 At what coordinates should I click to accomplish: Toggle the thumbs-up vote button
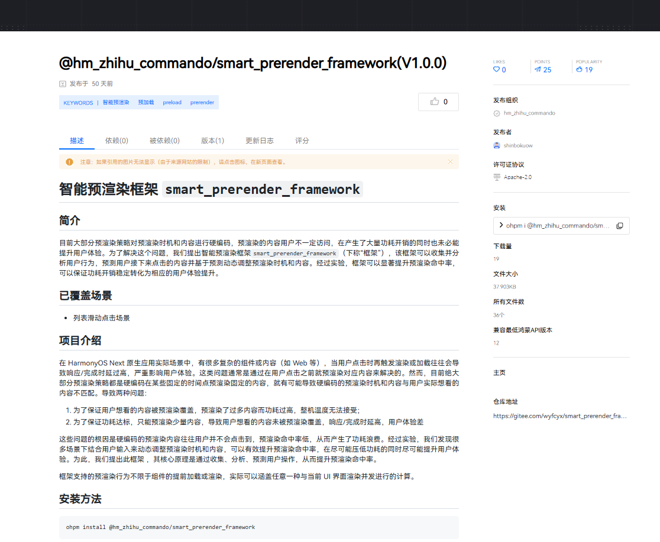coord(438,102)
